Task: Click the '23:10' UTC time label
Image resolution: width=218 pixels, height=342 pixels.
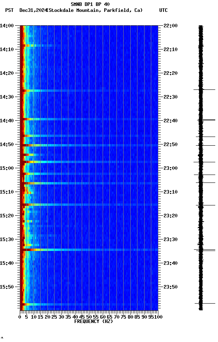Action: point(171,192)
